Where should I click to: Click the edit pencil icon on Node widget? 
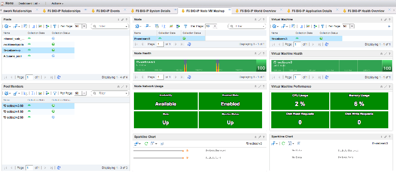pos(260,19)
